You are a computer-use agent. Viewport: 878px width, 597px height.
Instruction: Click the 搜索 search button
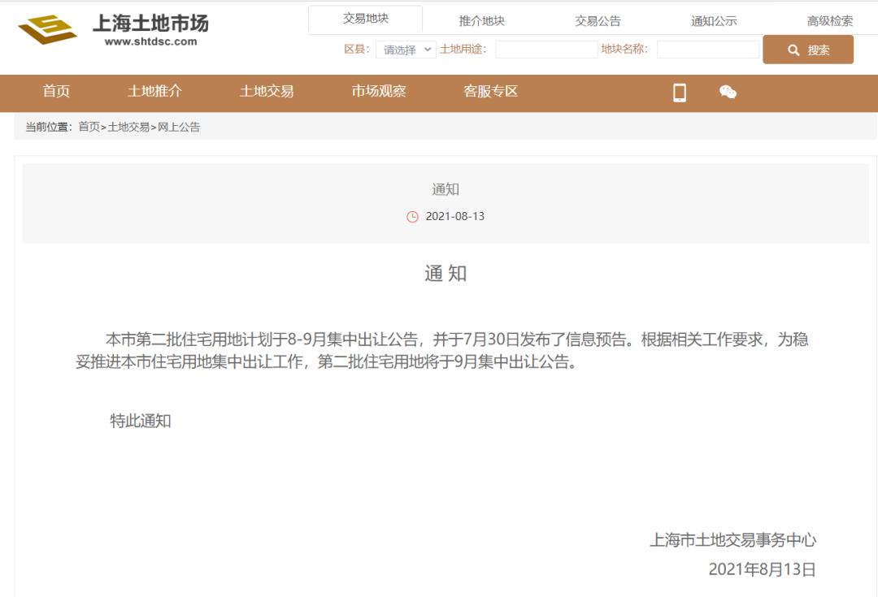tap(808, 50)
